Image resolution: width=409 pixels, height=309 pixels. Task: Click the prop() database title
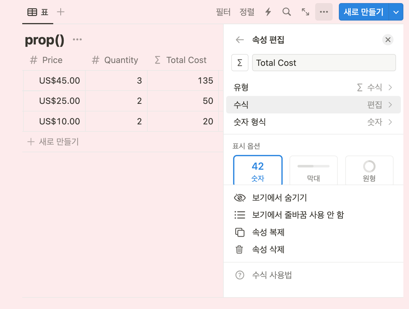point(45,40)
